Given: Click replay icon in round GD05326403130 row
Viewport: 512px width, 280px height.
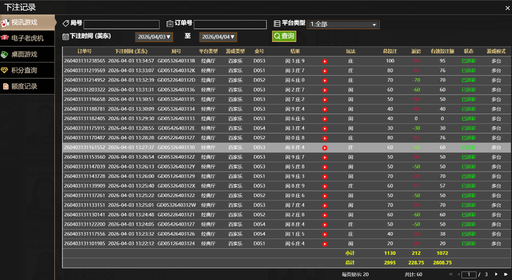Looking at the screenshot, I should (x=325, y=148).
